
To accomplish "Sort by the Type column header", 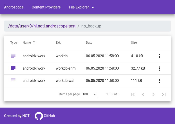I will 14,43.
